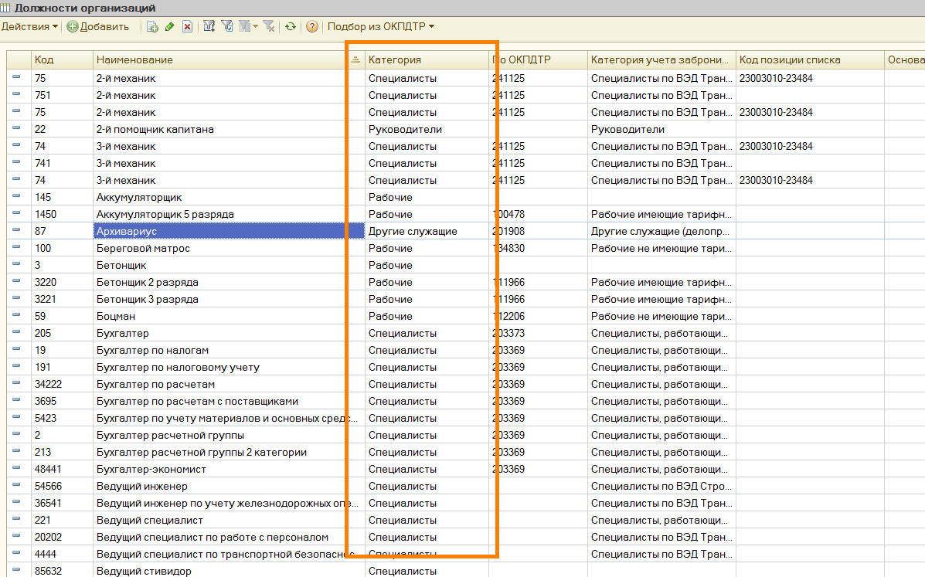Click row icon for Бухгалтер-экономист

click(16, 469)
